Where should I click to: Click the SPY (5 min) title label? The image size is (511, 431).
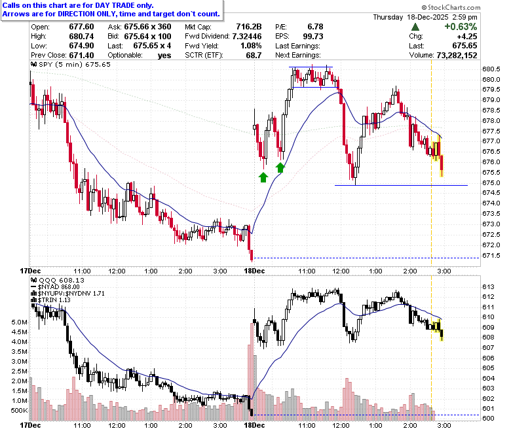tap(61, 64)
